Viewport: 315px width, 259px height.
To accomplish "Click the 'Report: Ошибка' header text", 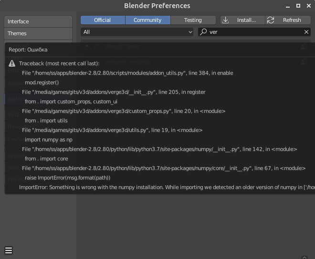I will 28,50.
